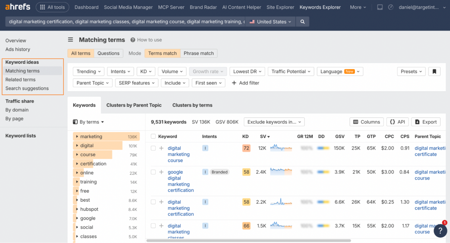Add 'google digital marketing certification' with plus icon
450x243 pixels.
(x=161, y=172)
